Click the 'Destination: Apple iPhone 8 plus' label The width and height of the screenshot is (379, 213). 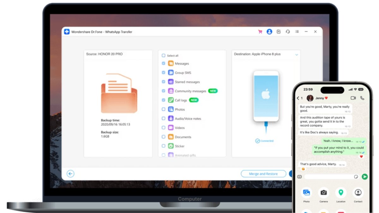click(257, 54)
